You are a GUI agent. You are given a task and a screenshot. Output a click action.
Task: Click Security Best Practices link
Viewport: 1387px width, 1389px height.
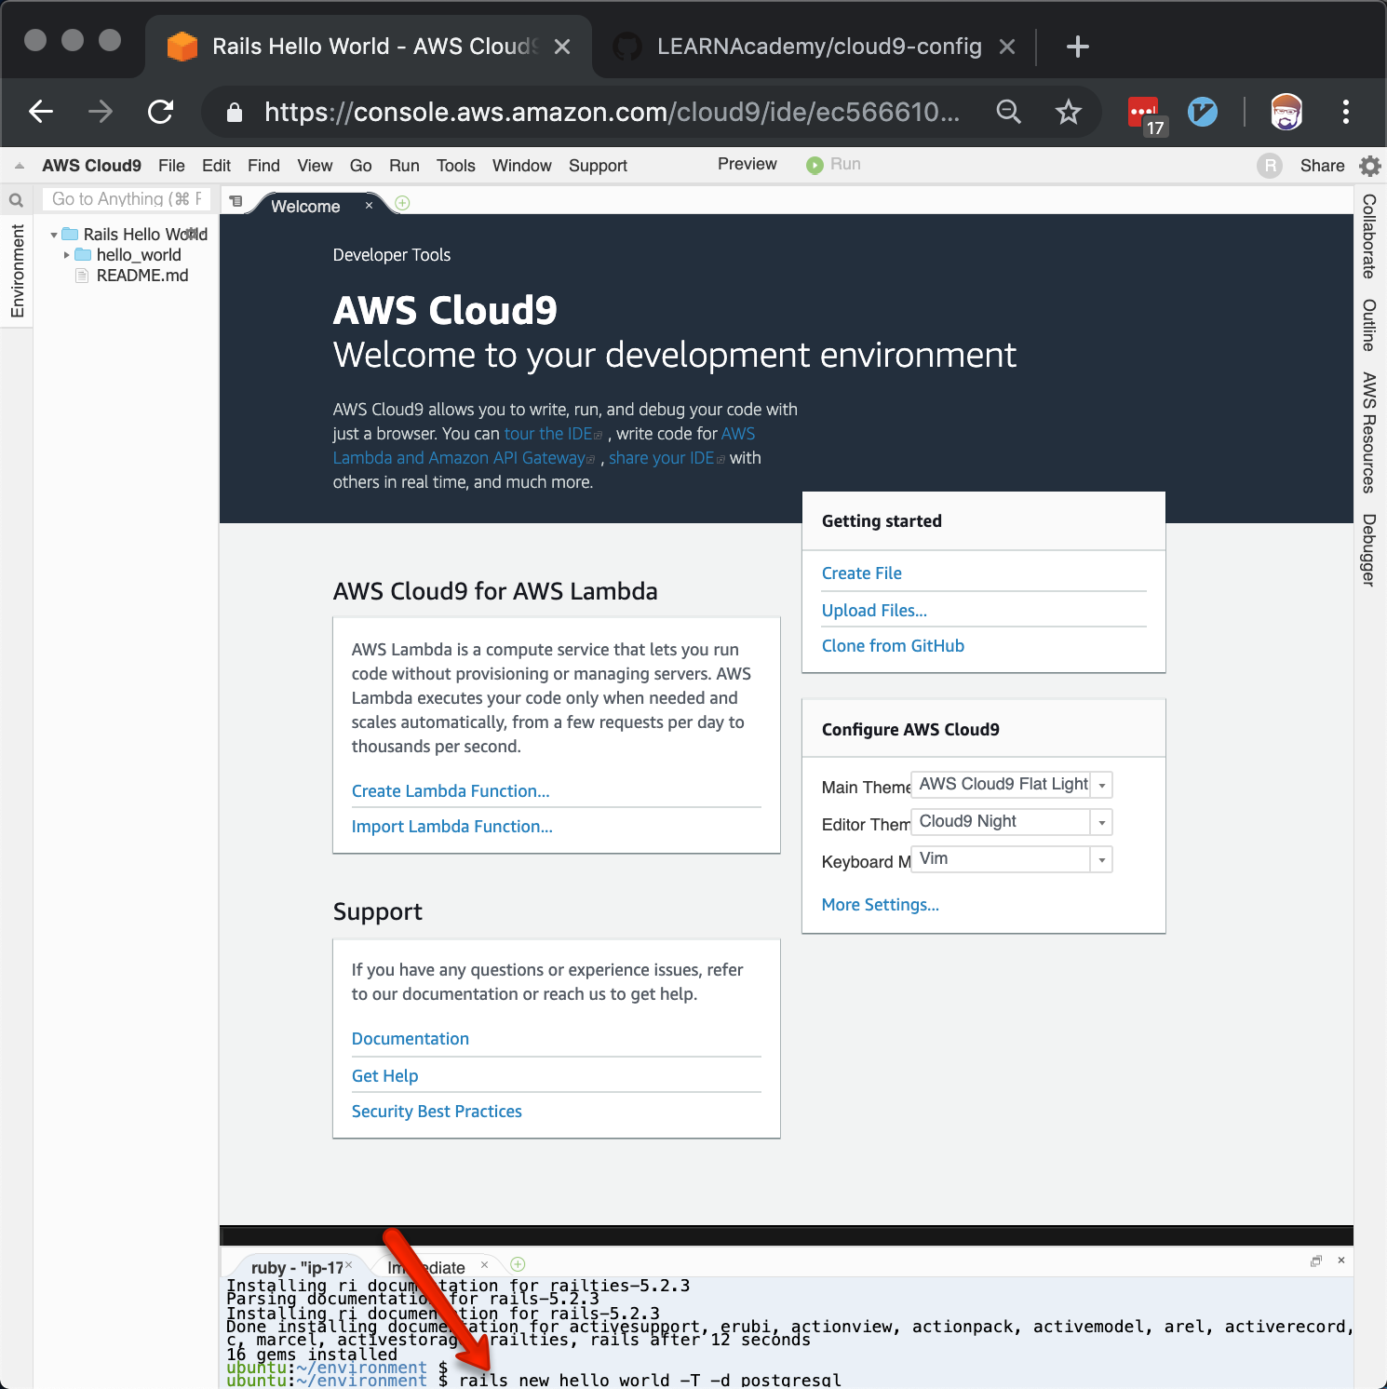(437, 1112)
